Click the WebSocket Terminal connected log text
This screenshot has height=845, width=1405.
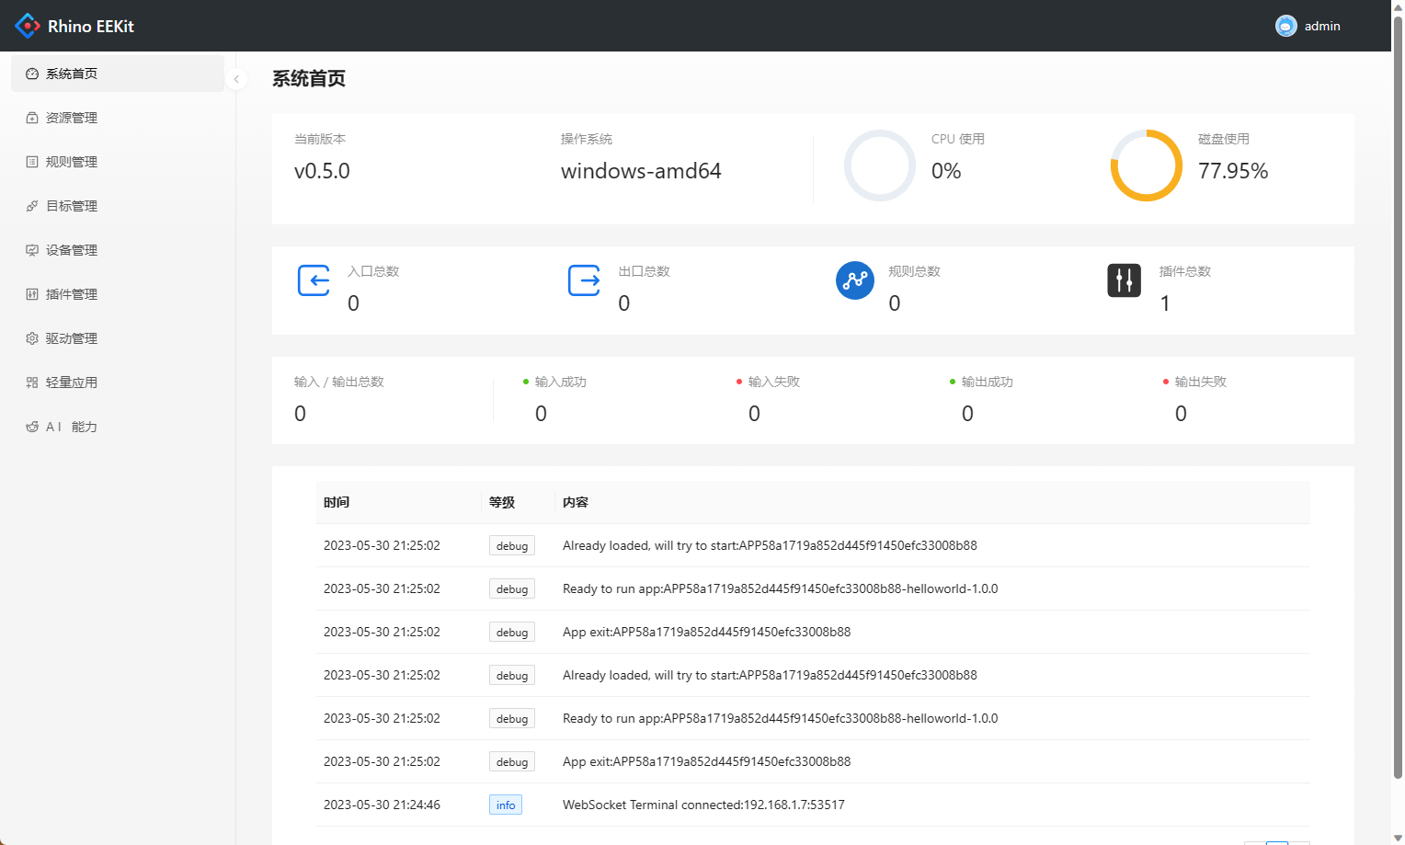(x=703, y=805)
